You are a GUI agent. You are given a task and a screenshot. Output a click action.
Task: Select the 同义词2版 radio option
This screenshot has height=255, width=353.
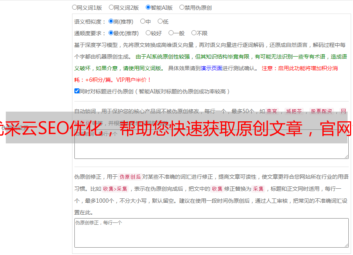(111, 7)
